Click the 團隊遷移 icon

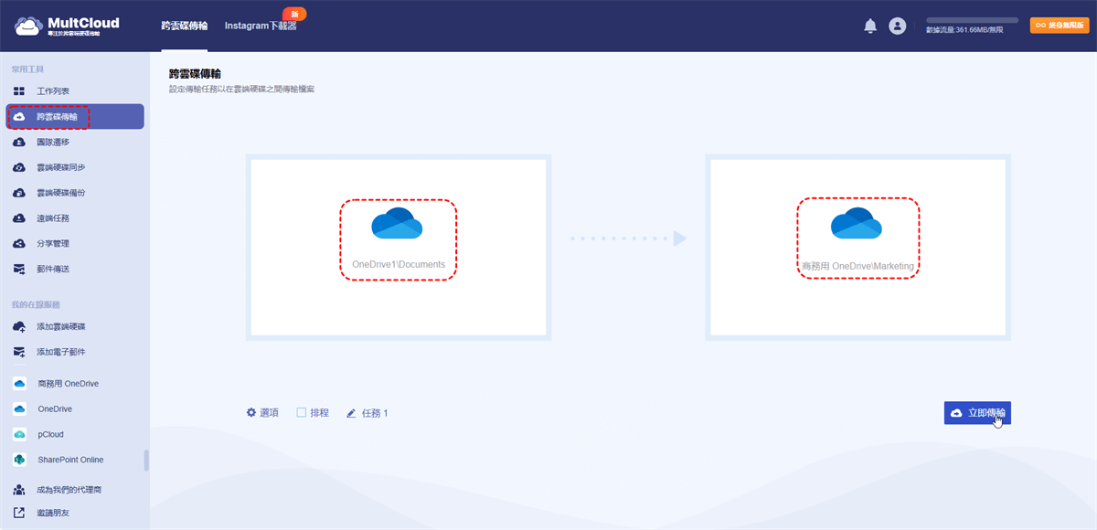tap(19, 143)
